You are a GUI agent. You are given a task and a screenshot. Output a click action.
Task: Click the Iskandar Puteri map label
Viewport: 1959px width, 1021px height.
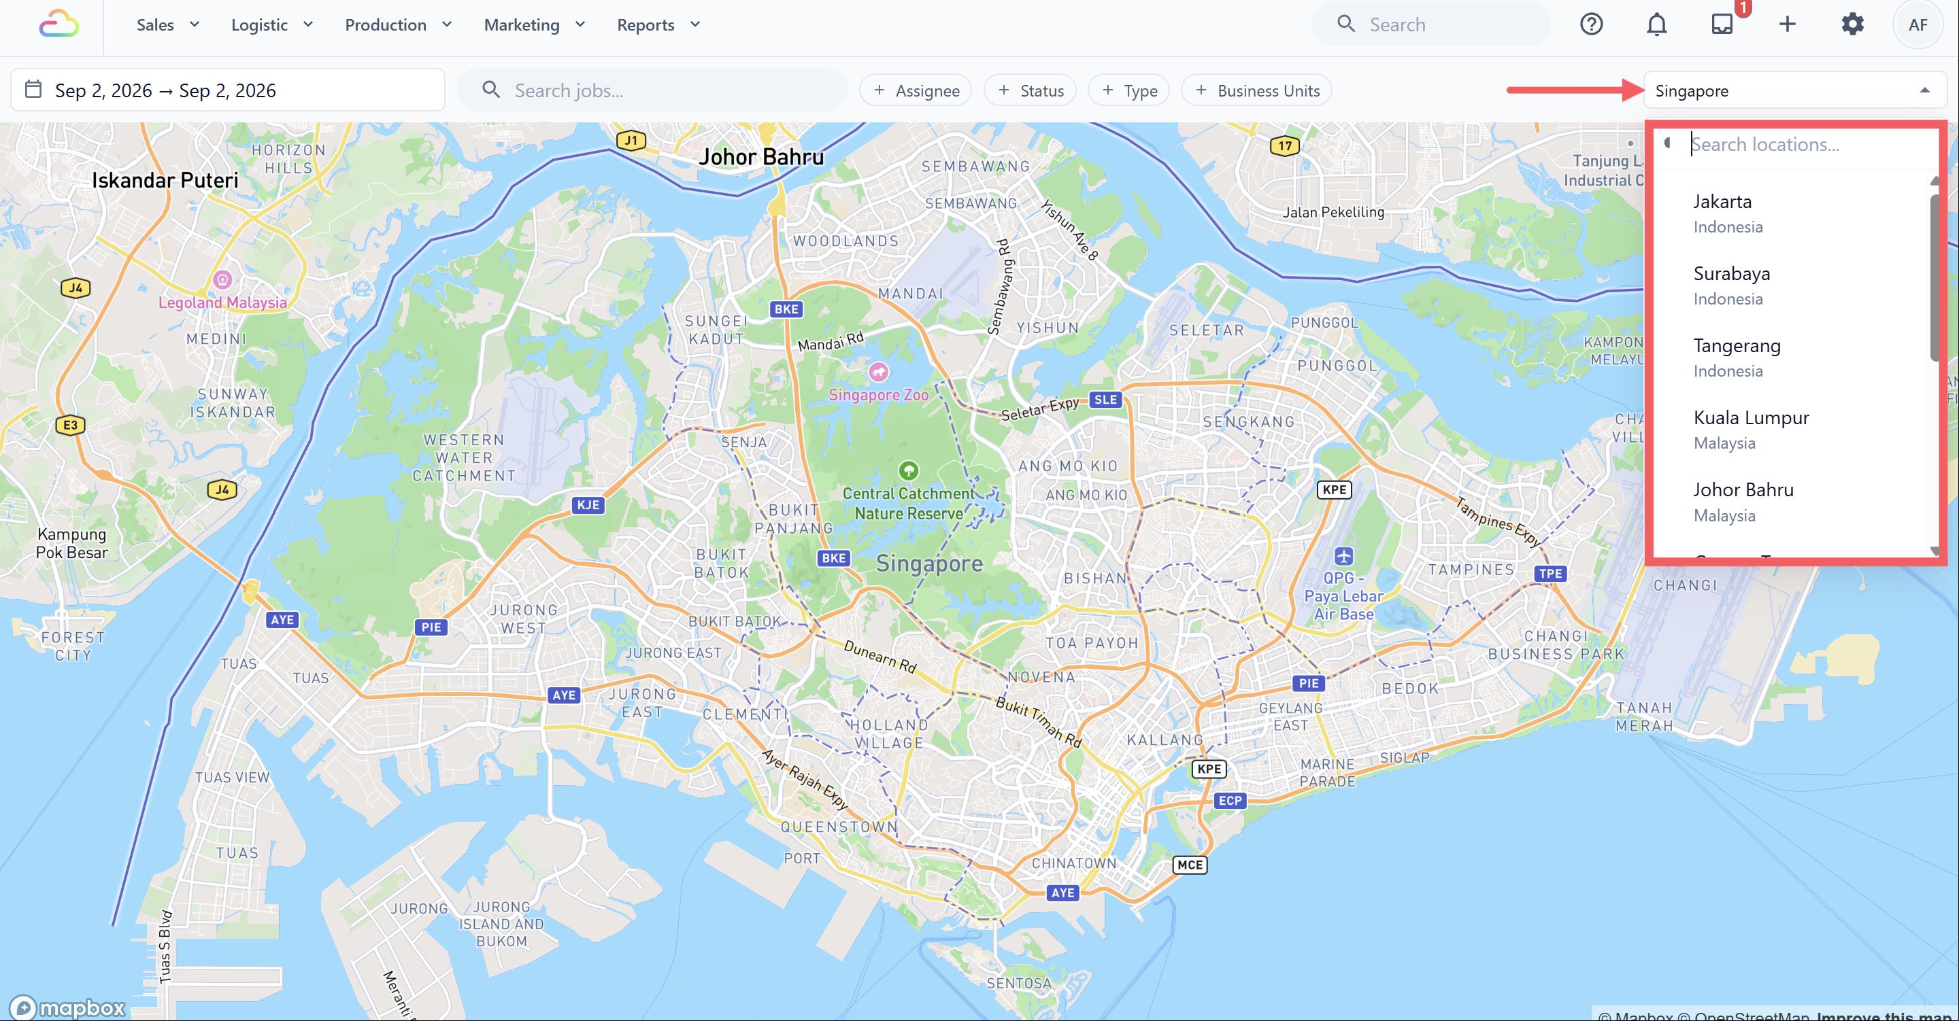tap(165, 180)
